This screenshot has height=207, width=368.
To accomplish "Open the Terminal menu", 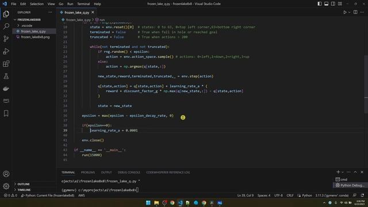I will 83,4.
